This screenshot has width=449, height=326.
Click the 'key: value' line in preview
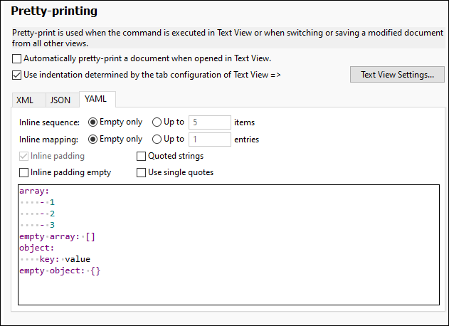pyautogui.click(x=64, y=259)
